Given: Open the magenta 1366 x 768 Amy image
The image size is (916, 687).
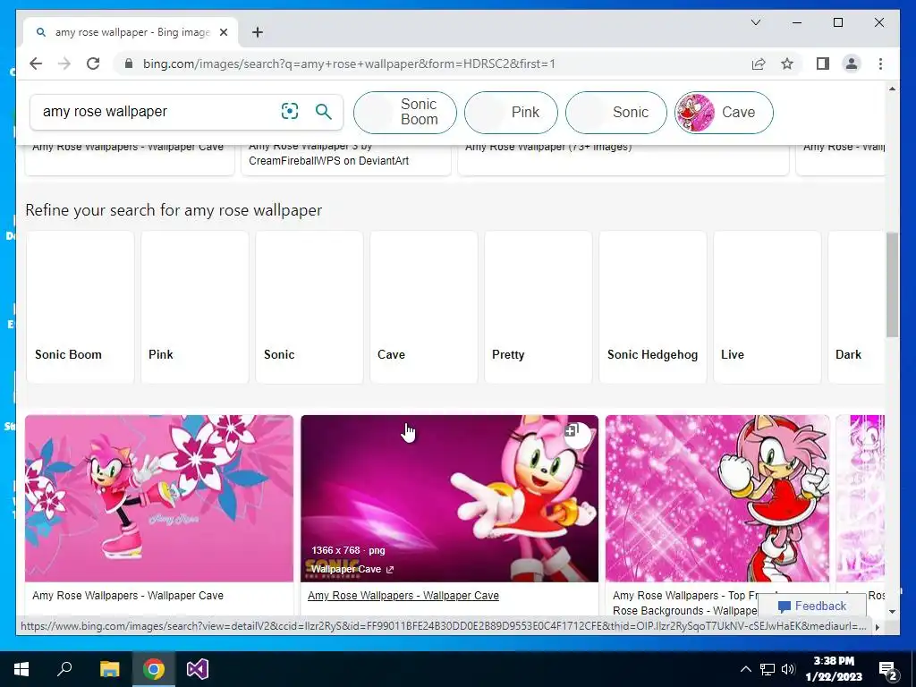Looking at the screenshot, I should point(449,498).
